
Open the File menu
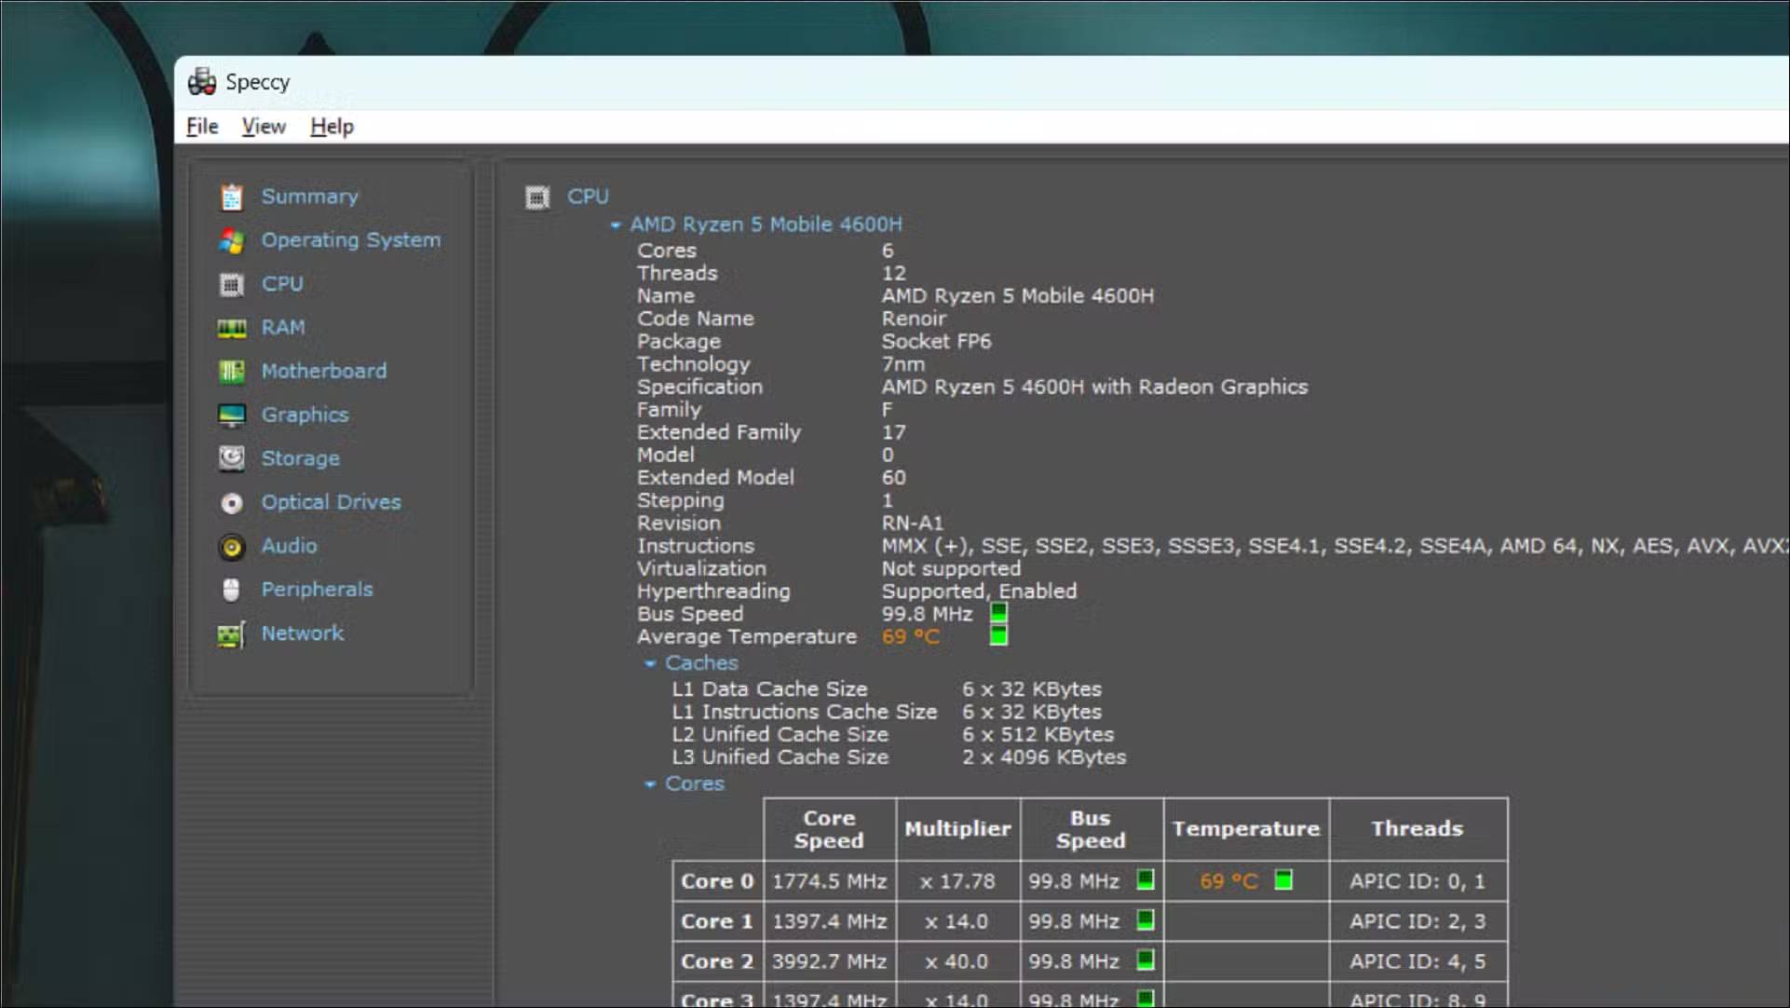202,127
